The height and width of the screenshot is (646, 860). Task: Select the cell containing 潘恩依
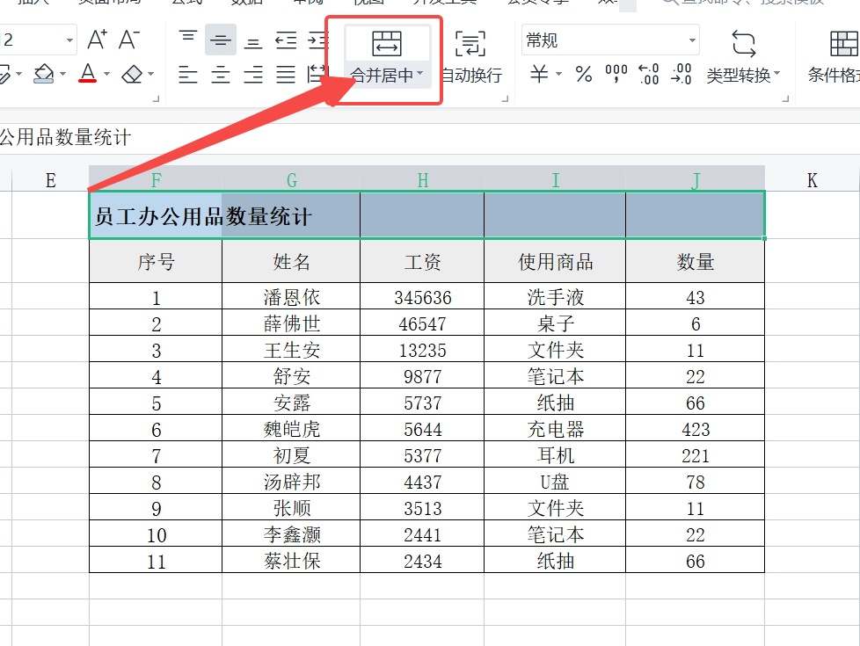click(x=291, y=297)
